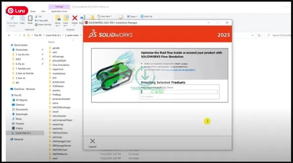
Task: Open Videos under This PC
Action: 19,128
